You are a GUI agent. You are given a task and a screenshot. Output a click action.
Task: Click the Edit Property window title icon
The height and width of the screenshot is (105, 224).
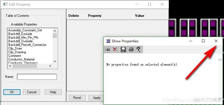coord(5,4)
